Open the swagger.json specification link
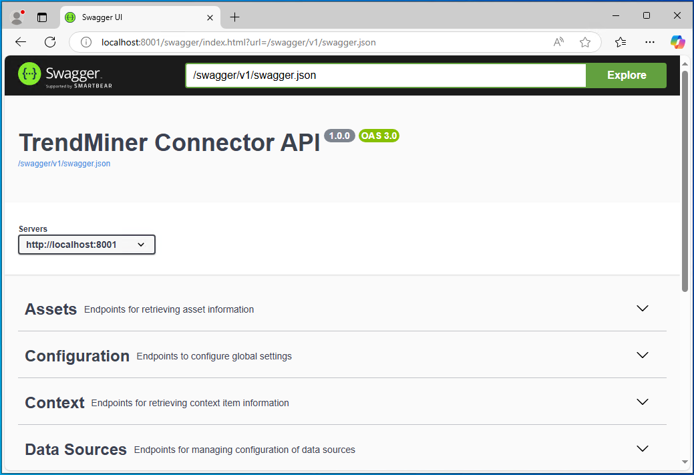Image resolution: width=694 pixels, height=475 pixels. pos(64,163)
